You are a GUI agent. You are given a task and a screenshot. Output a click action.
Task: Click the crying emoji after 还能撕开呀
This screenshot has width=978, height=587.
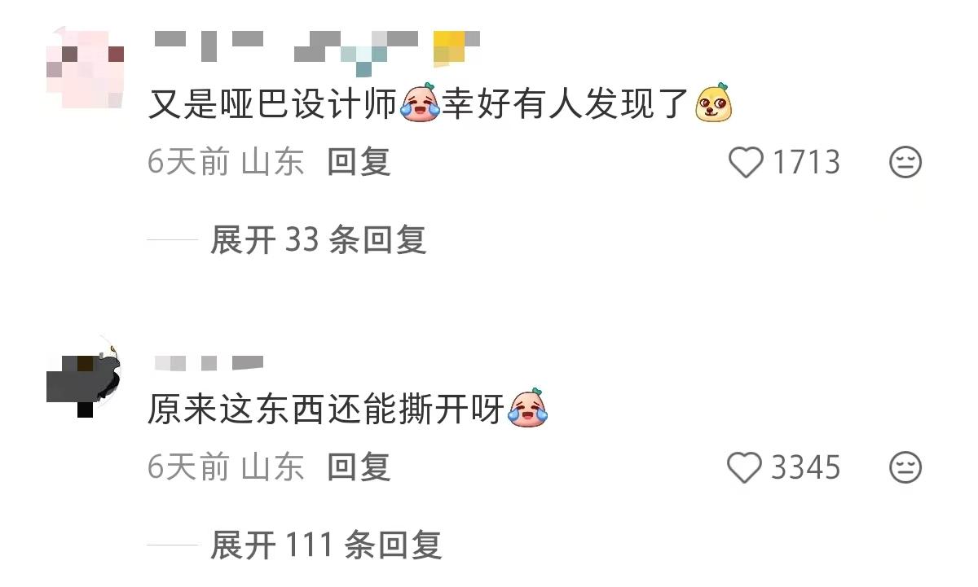point(528,407)
